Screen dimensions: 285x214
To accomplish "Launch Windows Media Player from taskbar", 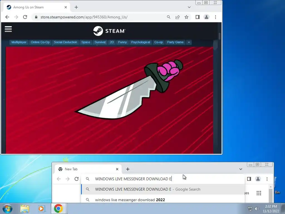I will 41,208.
